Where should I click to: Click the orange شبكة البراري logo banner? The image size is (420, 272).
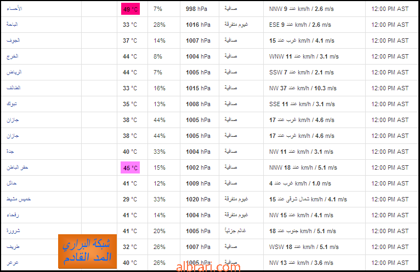click(x=87, y=251)
